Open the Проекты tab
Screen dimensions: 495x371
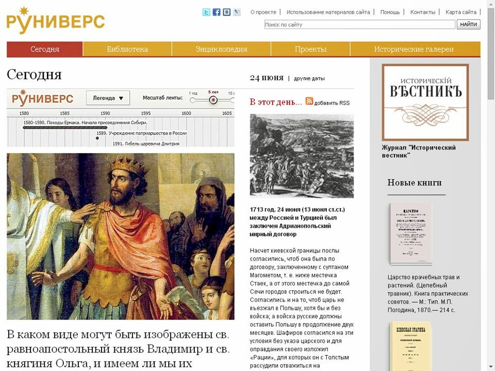(310, 49)
